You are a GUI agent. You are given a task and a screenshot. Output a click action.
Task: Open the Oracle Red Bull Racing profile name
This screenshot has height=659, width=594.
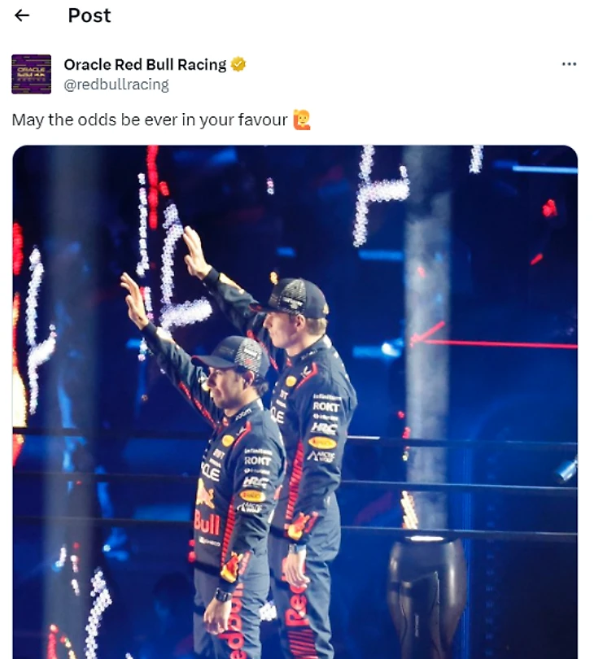click(x=145, y=64)
